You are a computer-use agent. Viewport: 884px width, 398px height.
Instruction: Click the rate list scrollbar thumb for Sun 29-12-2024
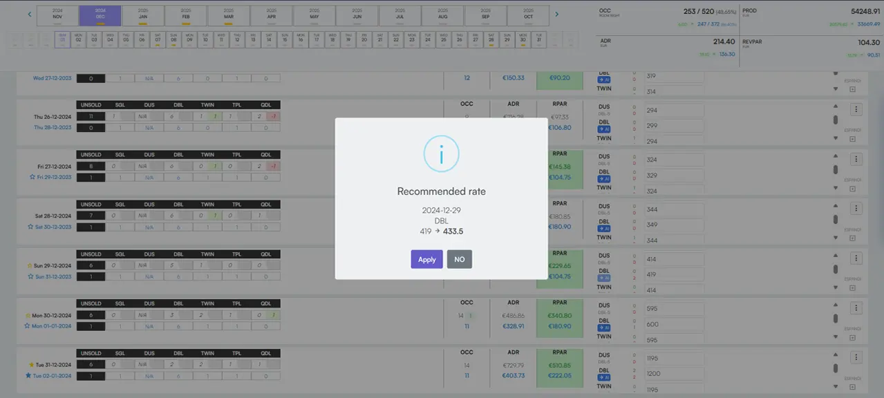pyautogui.click(x=836, y=269)
